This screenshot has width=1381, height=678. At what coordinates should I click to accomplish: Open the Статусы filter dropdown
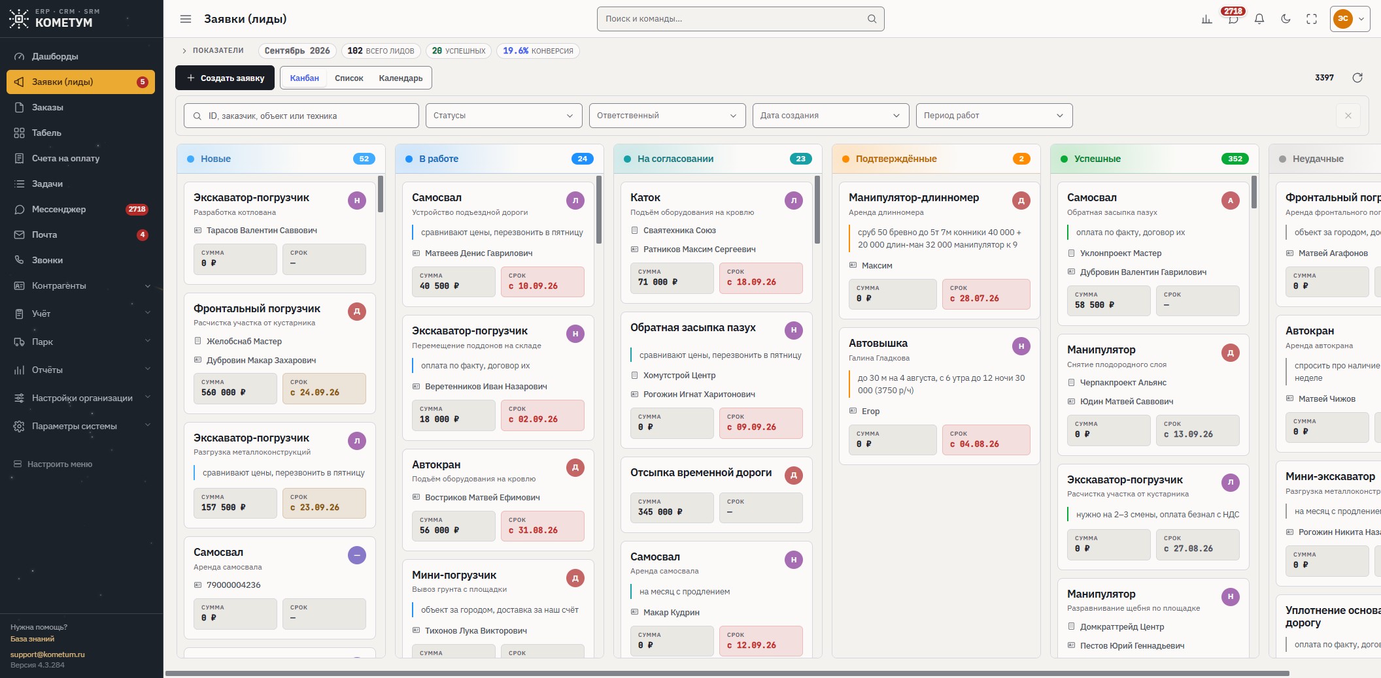tap(503, 116)
